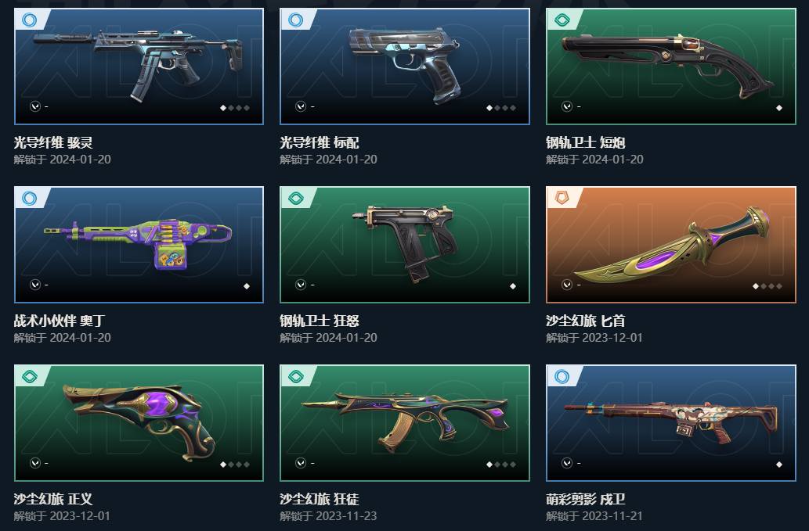Open the 战术小伙伴 奥丁 skin title

click(x=60, y=321)
